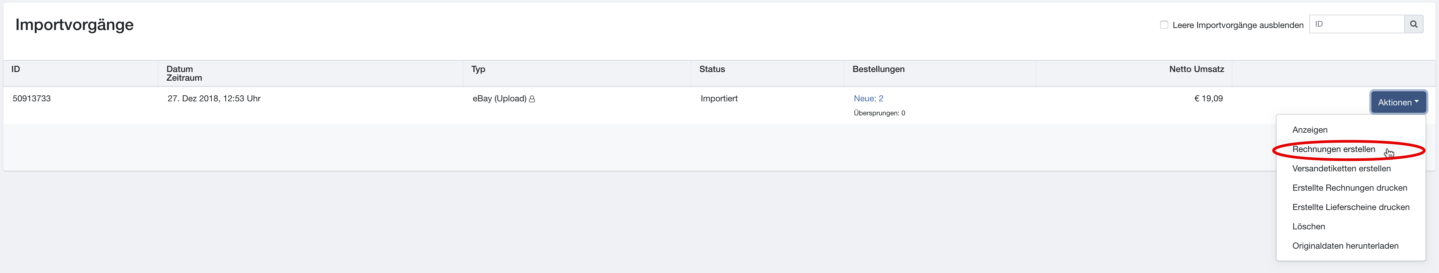Choose Rechnungen erstellen menu entry
The height and width of the screenshot is (273, 1439).
(x=1333, y=149)
